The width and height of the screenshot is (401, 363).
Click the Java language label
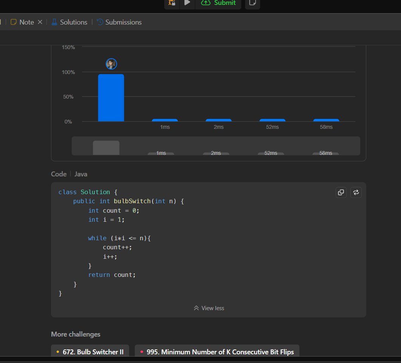(81, 174)
